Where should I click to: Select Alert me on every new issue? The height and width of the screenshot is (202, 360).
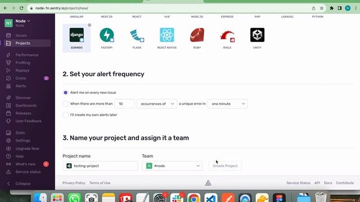[66, 93]
